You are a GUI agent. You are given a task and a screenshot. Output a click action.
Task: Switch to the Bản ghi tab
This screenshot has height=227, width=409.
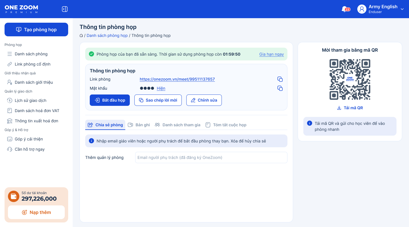pos(139,125)
